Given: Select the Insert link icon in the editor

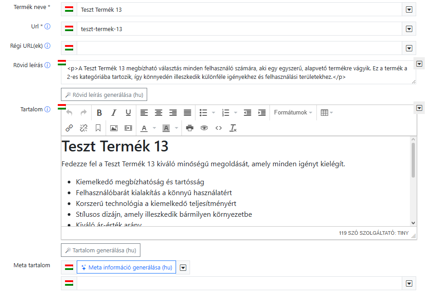Looking at the screenshot, I should pos(69,128).
